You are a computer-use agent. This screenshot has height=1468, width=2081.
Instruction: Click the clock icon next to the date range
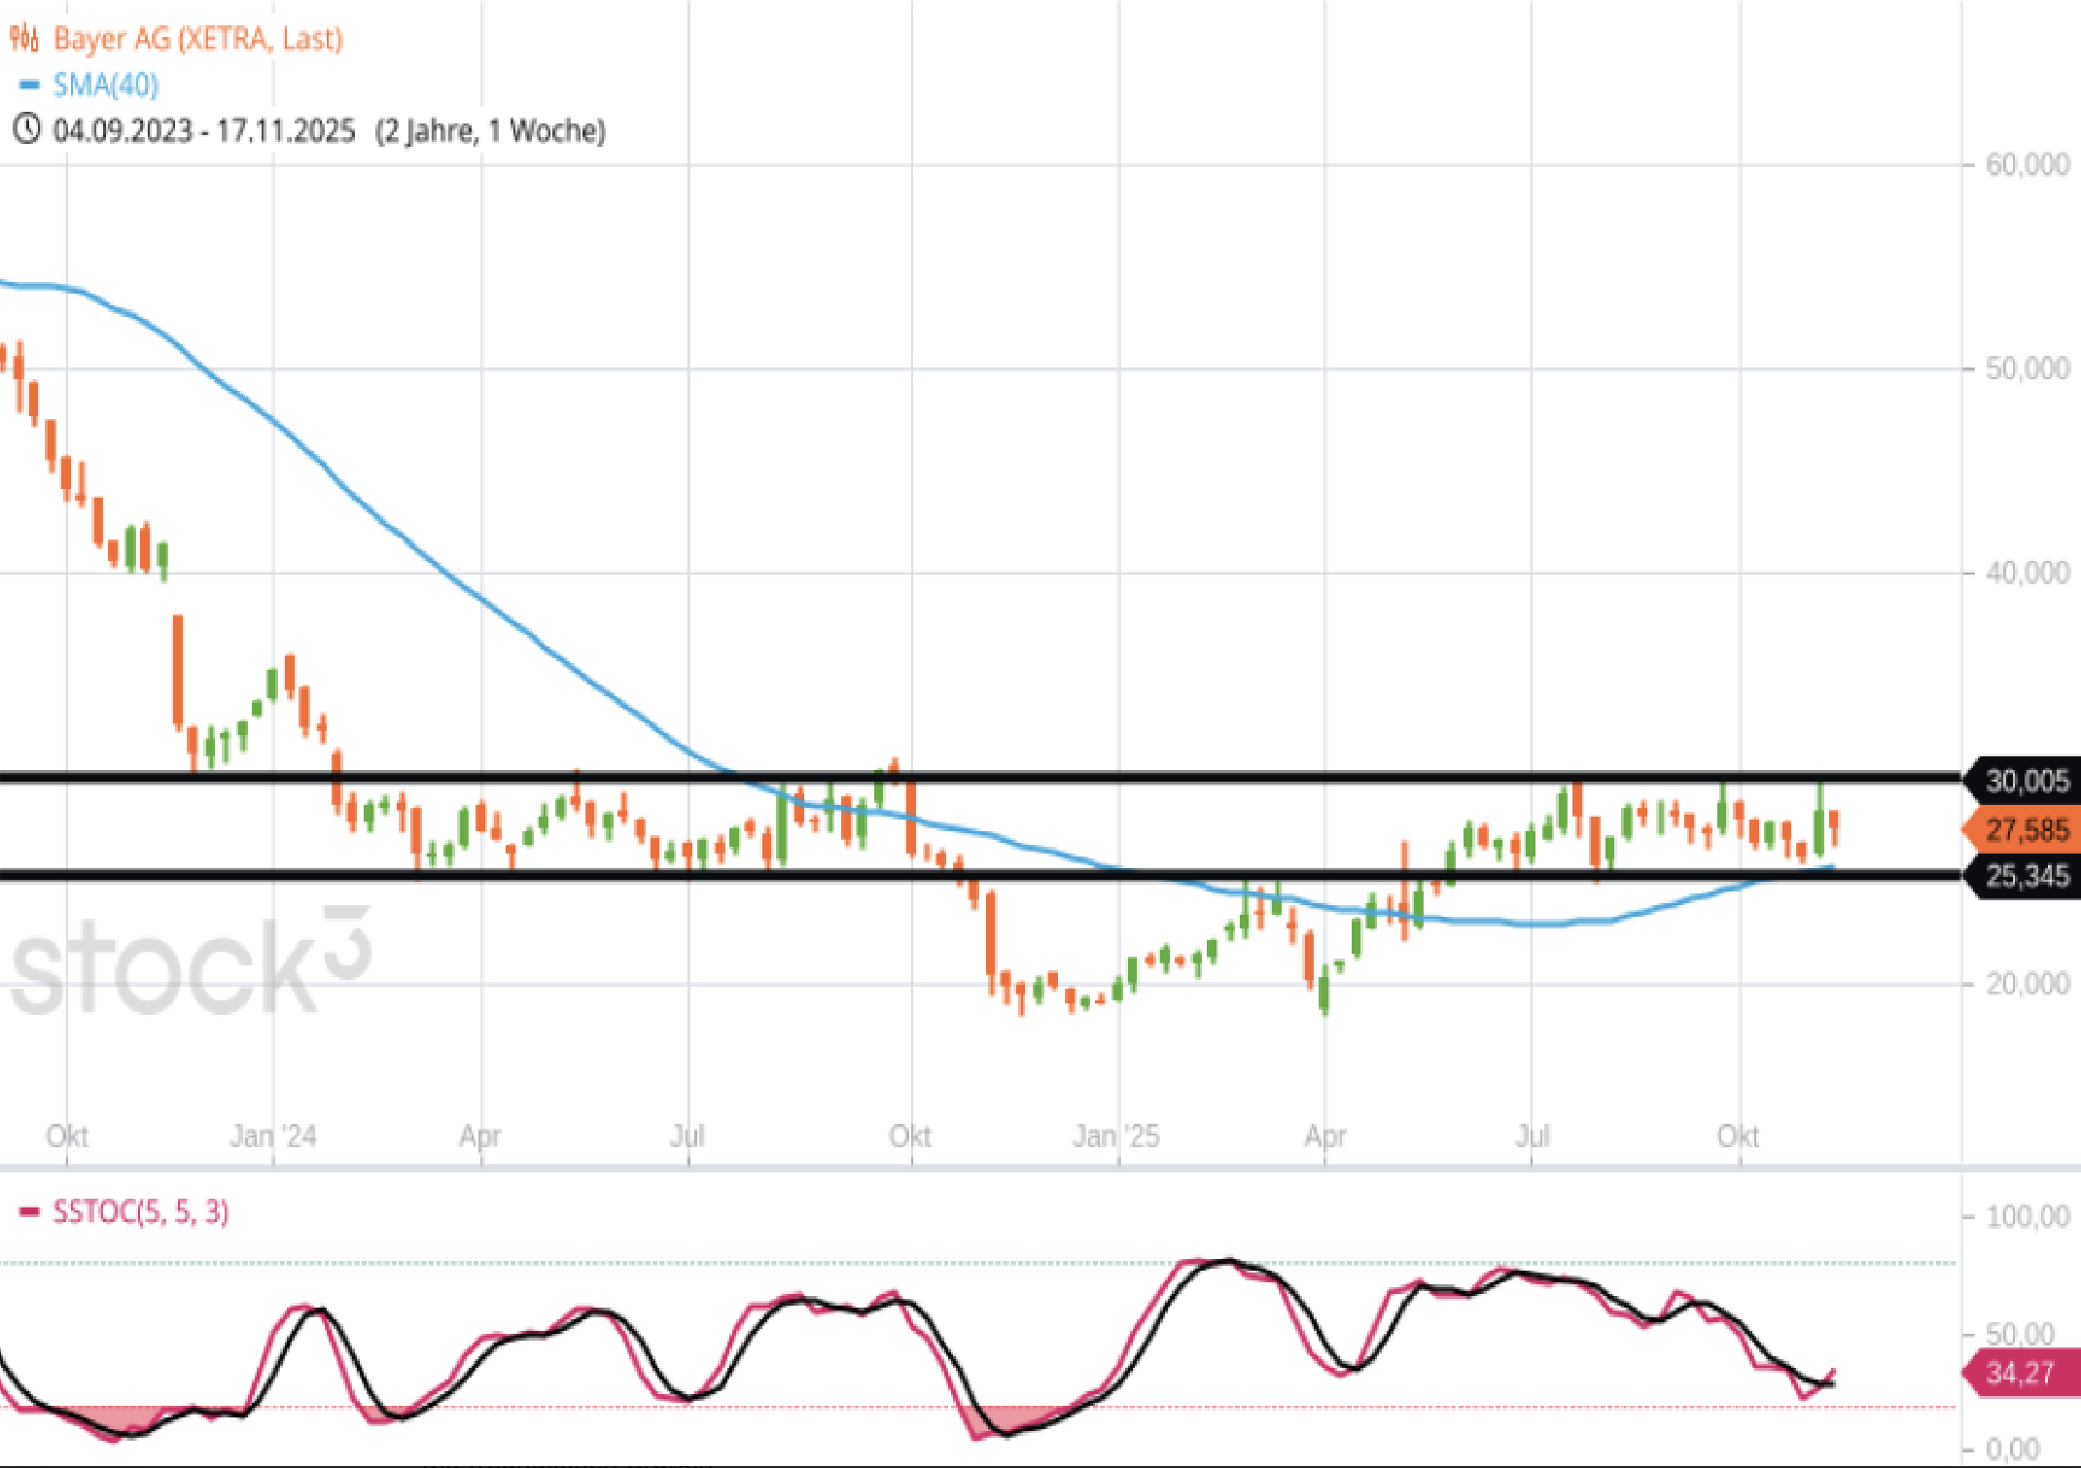pos(27,128)
